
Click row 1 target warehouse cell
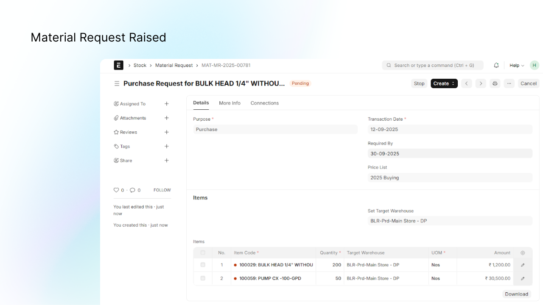pyautogui.click(x=386, y=265)
